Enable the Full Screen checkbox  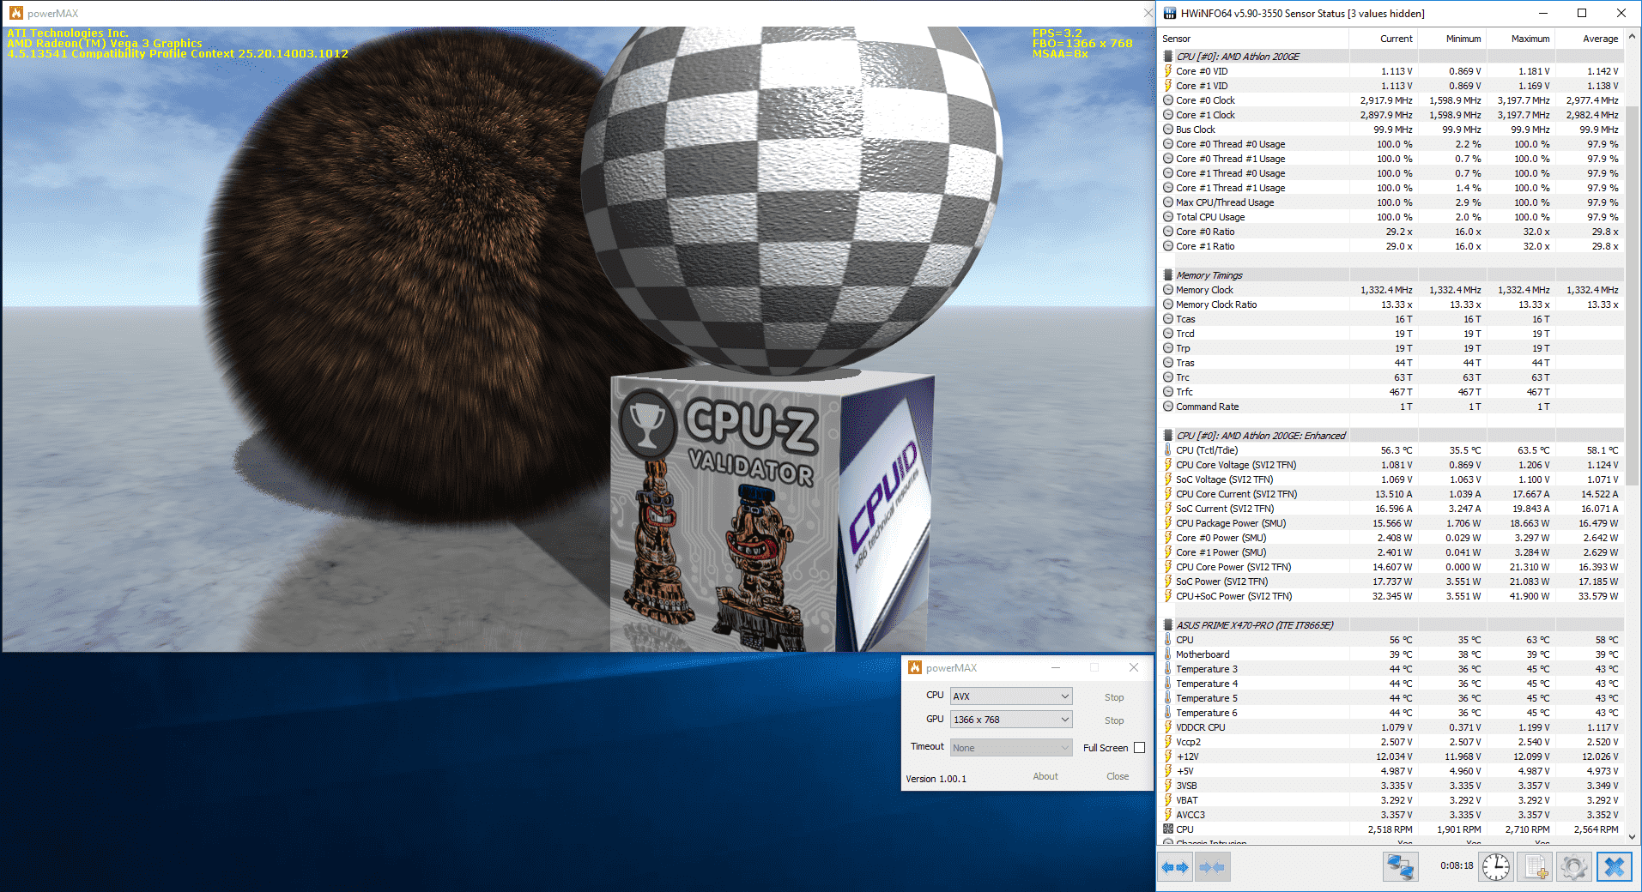[x=1139, y=748]
